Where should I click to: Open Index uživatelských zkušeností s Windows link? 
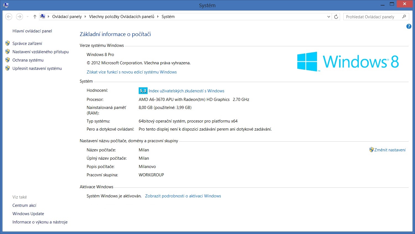186,91
